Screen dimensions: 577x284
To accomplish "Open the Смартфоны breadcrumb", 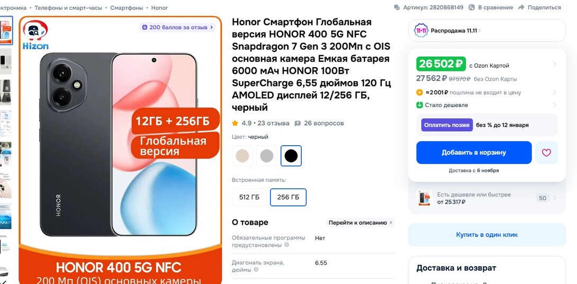I will (x=126, y=8).
